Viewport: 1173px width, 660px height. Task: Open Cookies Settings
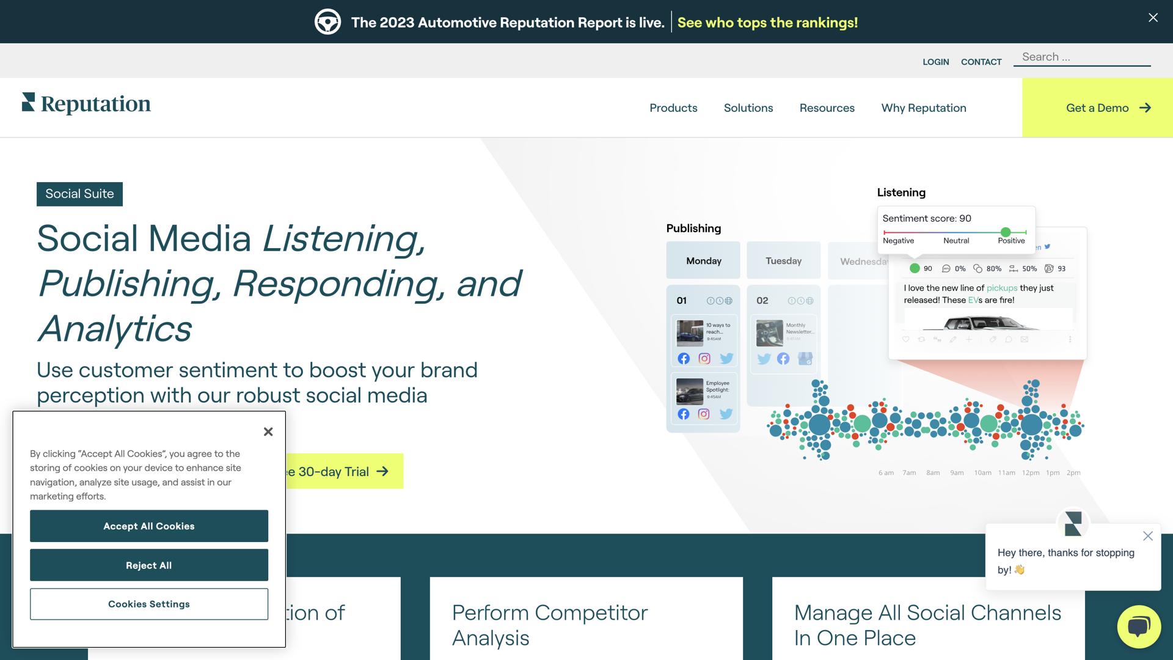tap(149, 604)
